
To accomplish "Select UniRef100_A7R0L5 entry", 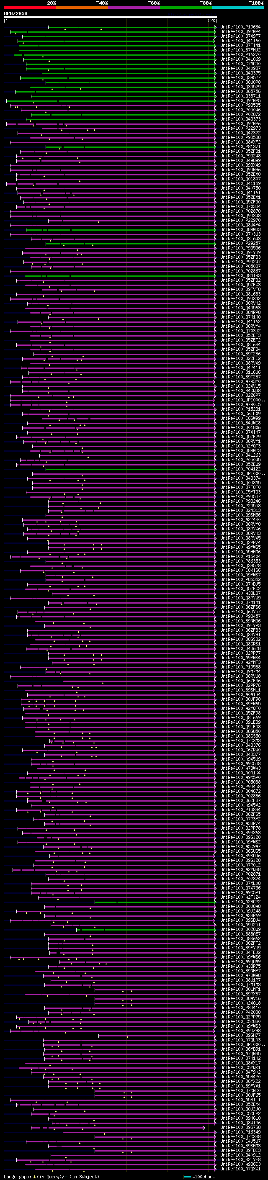I will coord(240,404).
